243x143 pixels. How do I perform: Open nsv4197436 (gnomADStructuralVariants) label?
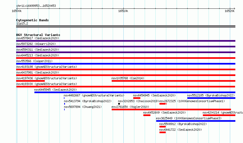47,78
